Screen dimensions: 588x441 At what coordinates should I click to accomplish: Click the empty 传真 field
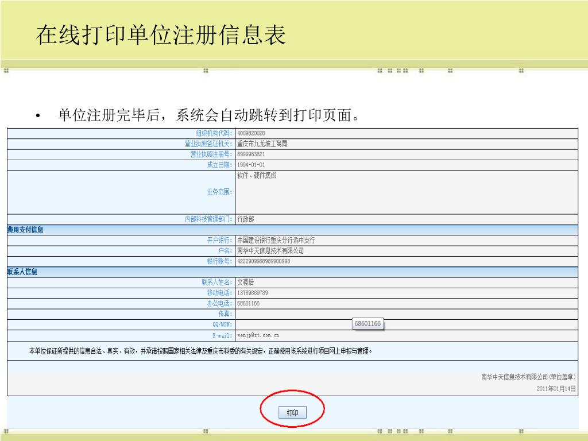coord(406,314)
